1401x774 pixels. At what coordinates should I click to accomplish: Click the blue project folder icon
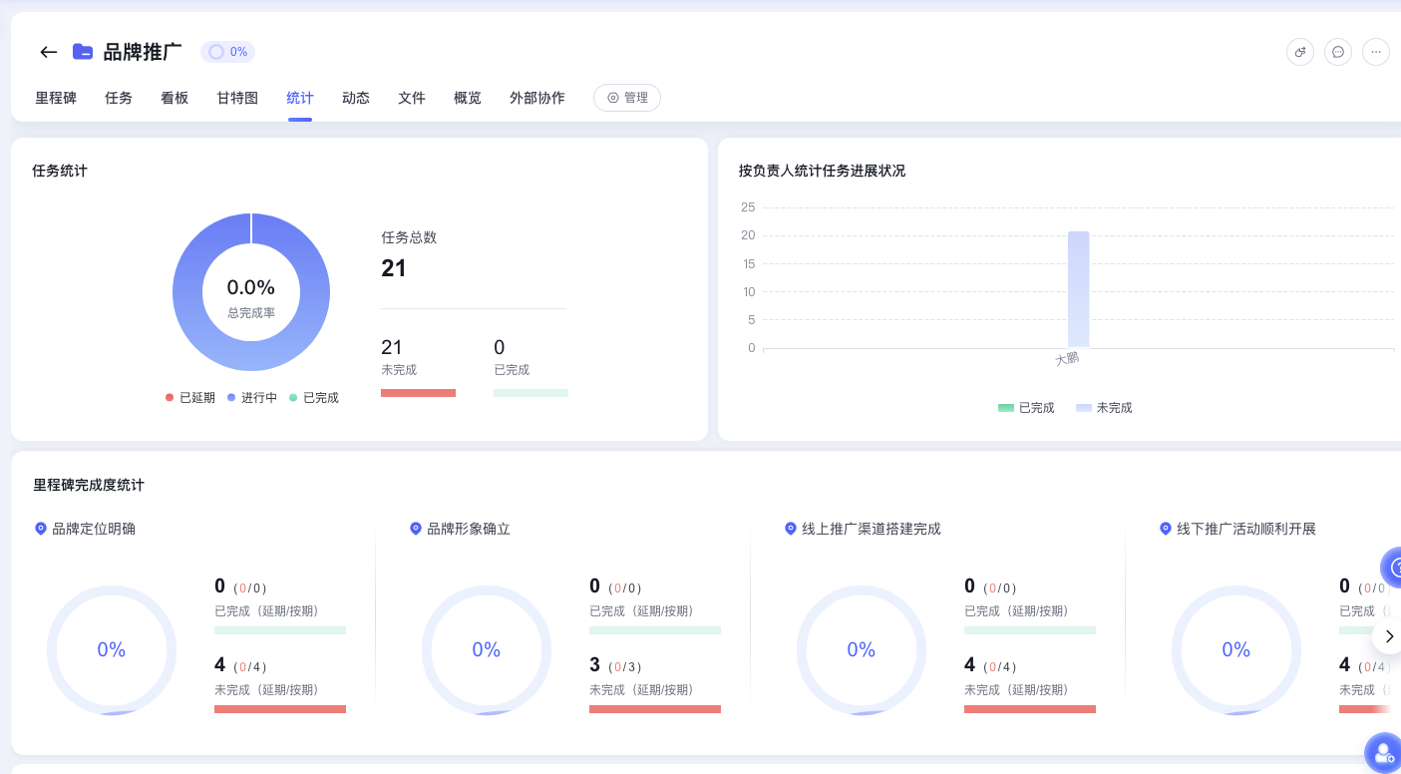point(83,52)
